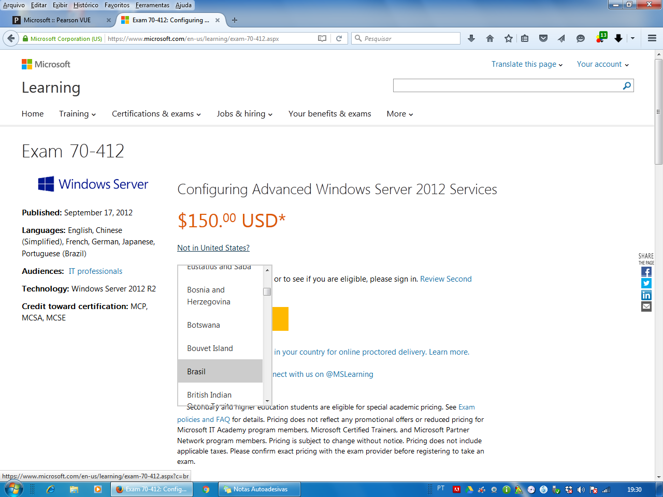
Task: Click the extension icon with 13 badge
Action: pyautogui.click(x=601, y=37)
